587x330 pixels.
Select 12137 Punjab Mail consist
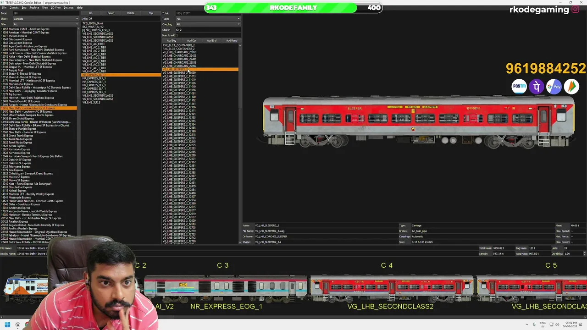[12, 70]
